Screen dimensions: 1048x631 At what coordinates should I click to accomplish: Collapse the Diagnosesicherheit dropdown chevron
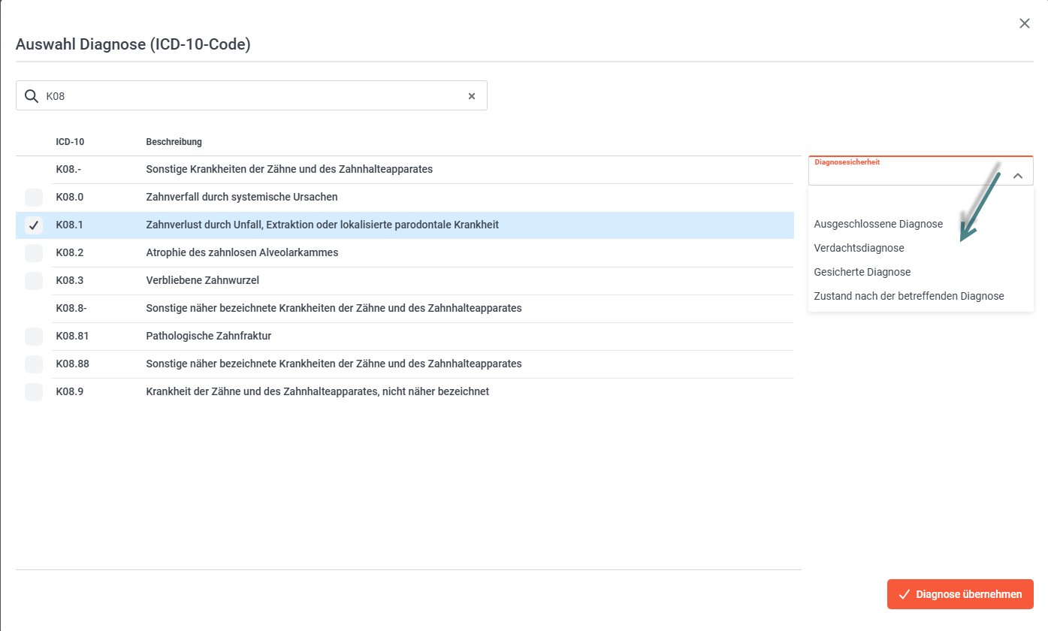(x=1018, y=176)
